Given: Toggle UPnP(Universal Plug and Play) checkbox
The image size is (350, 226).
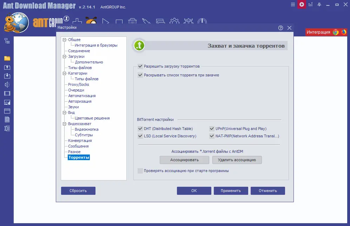Looking at the screenshot, I should click(212, 129).
